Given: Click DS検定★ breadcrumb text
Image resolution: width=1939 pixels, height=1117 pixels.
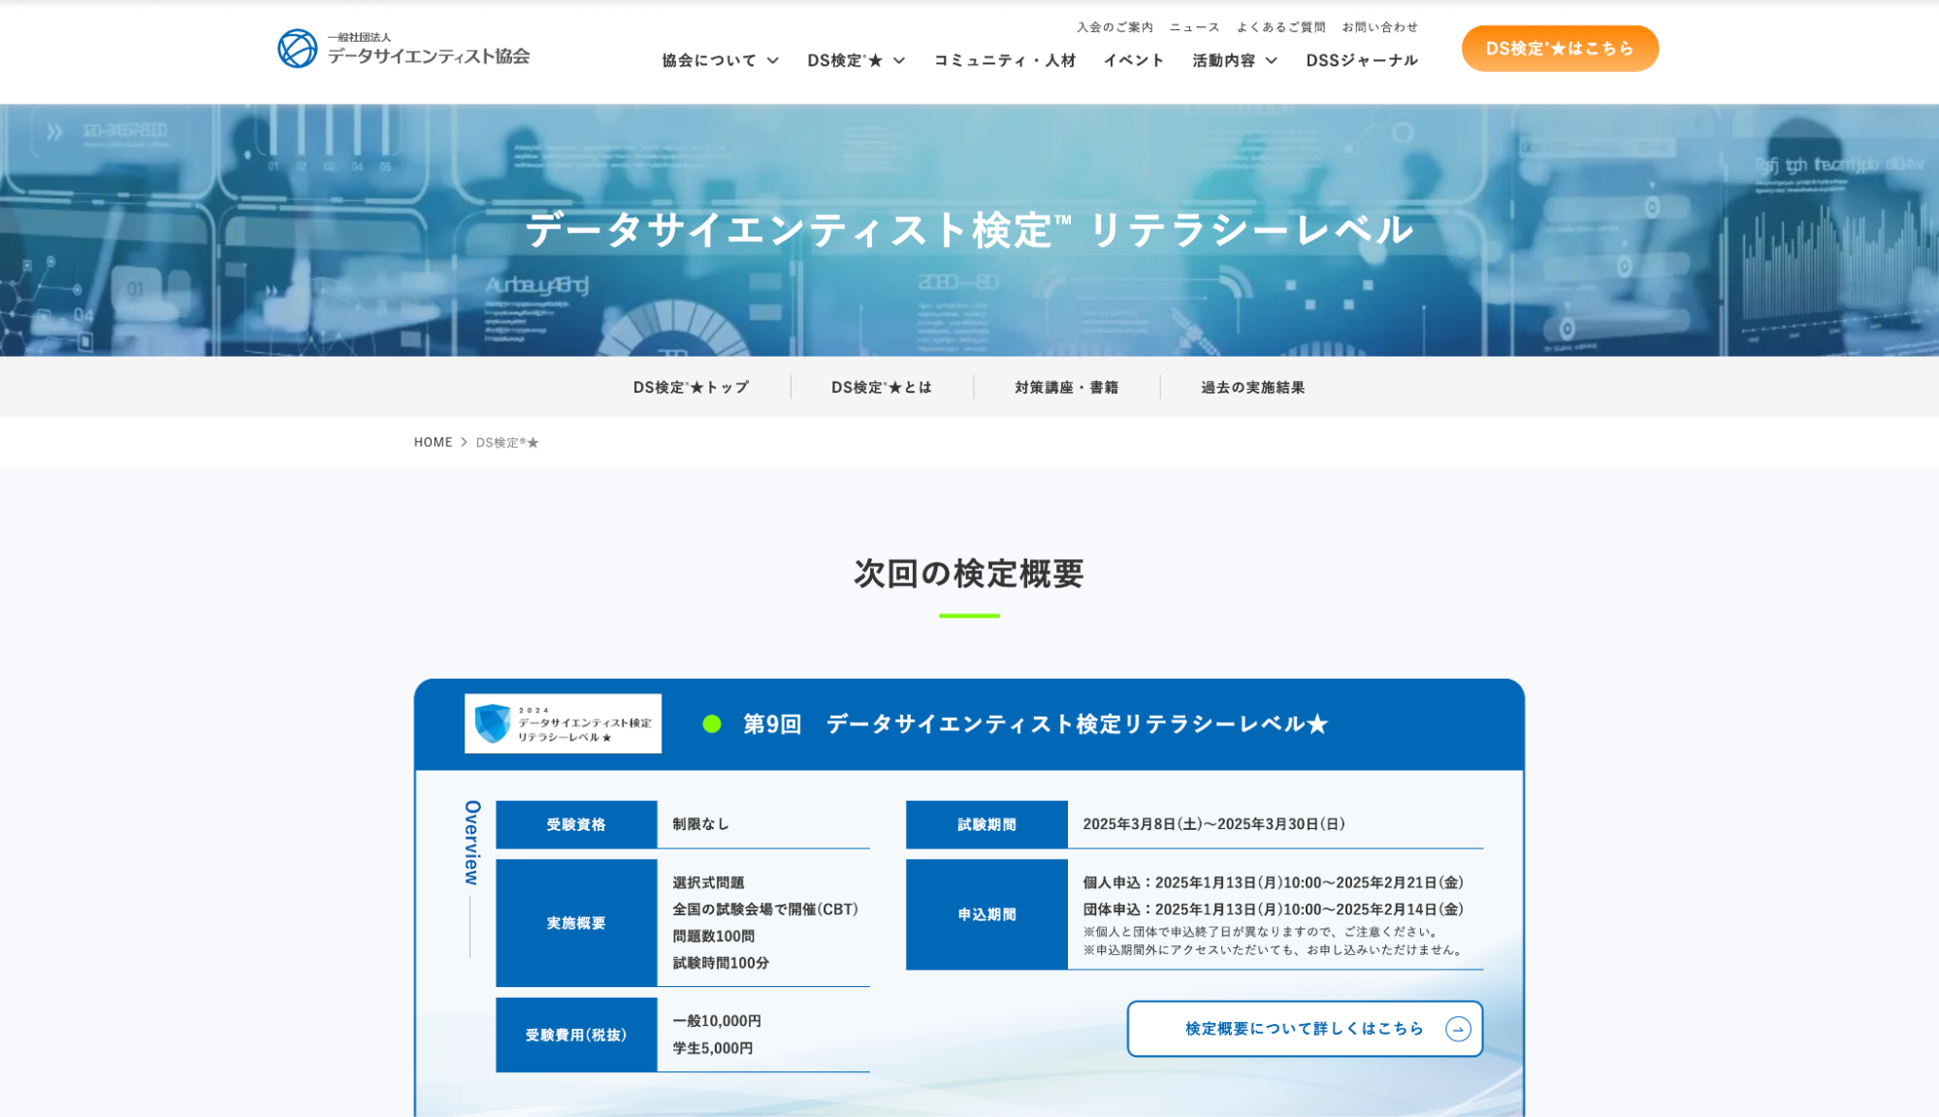Looking at the screenshot, I should click(x=507, y=442).
